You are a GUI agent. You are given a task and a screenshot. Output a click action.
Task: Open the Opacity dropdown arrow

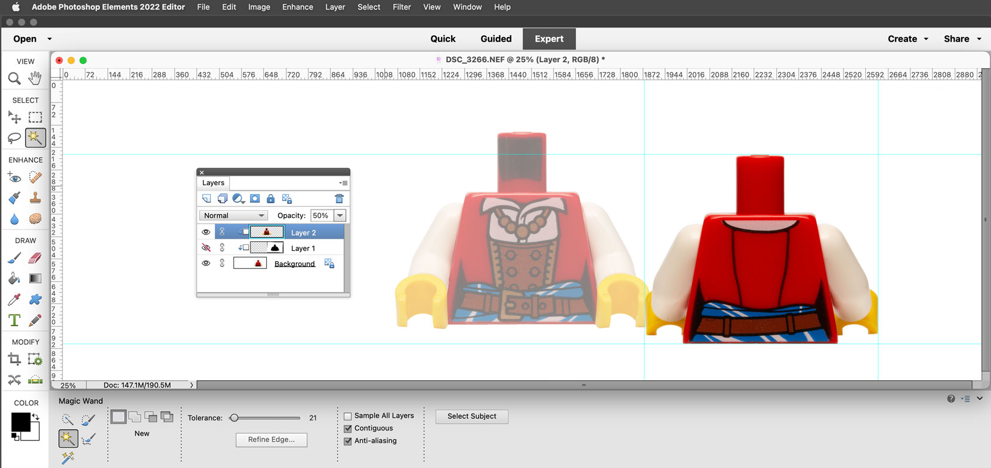[x=340, y=215]
